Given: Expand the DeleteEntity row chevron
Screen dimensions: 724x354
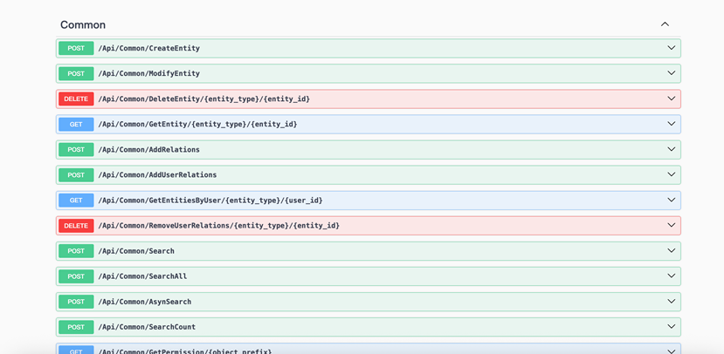Looking at the screenshot, I should pos(672,99).
